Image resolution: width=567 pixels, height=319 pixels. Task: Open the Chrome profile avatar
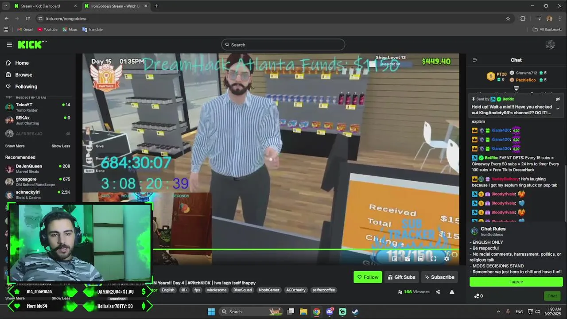[549, 19]
